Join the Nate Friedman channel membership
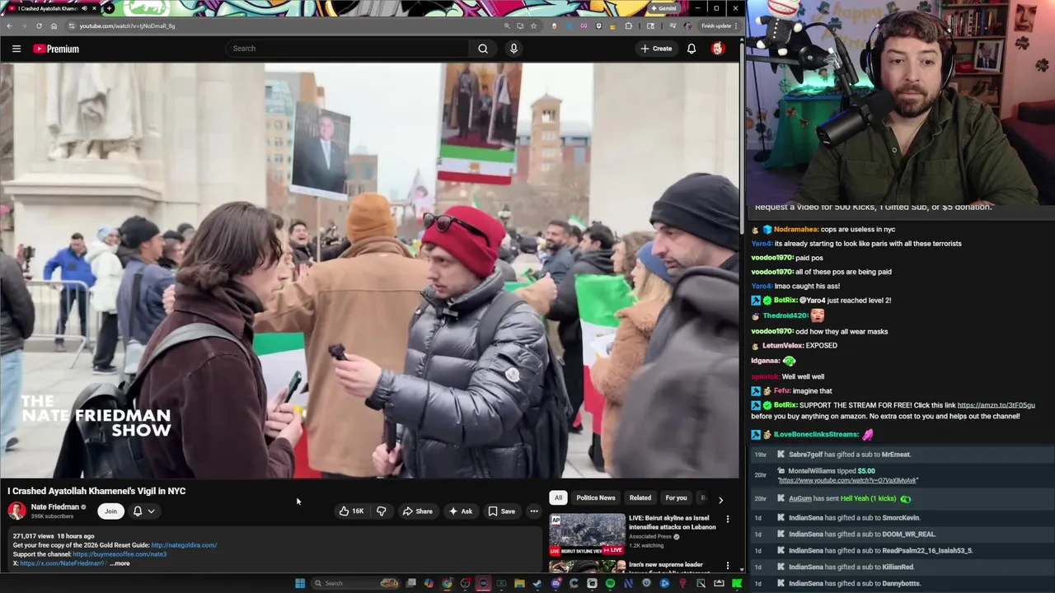The image size is (1055, 593). coord(110,511)
